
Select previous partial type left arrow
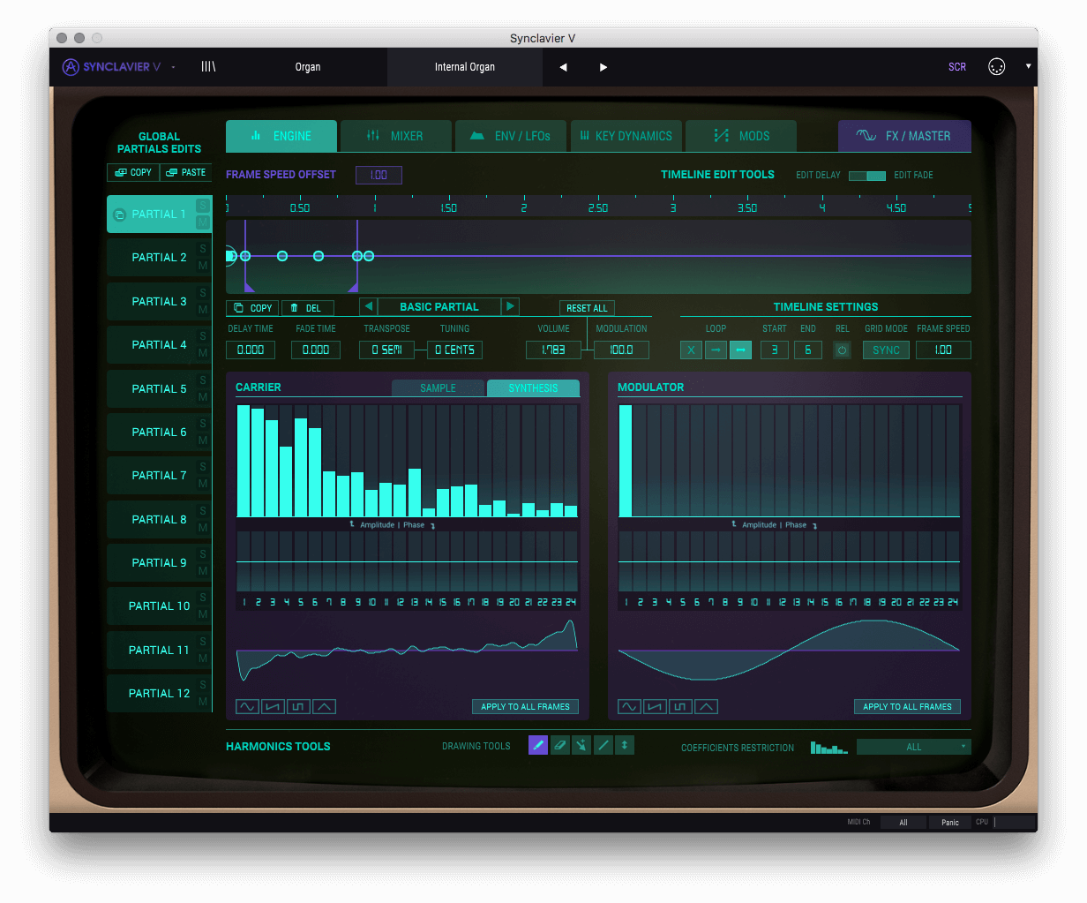pyautogui.click(x=368, y=306)
